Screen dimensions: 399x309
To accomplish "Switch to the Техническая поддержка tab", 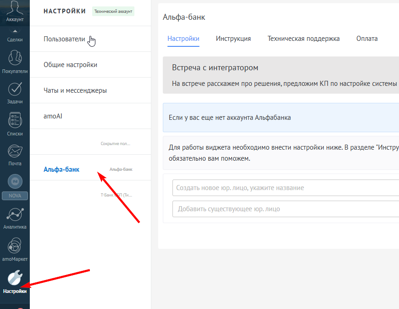I will click(303, 39).
